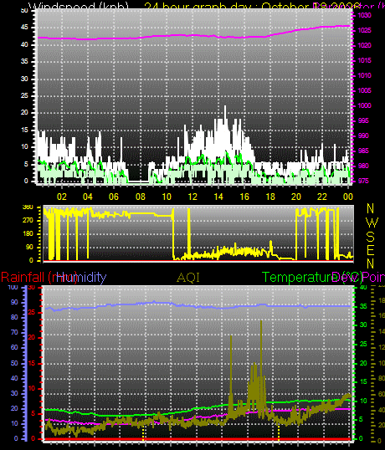Click the tallest AQI spike peak
Screen dimensions: 385x450
[x=261, y=321]
